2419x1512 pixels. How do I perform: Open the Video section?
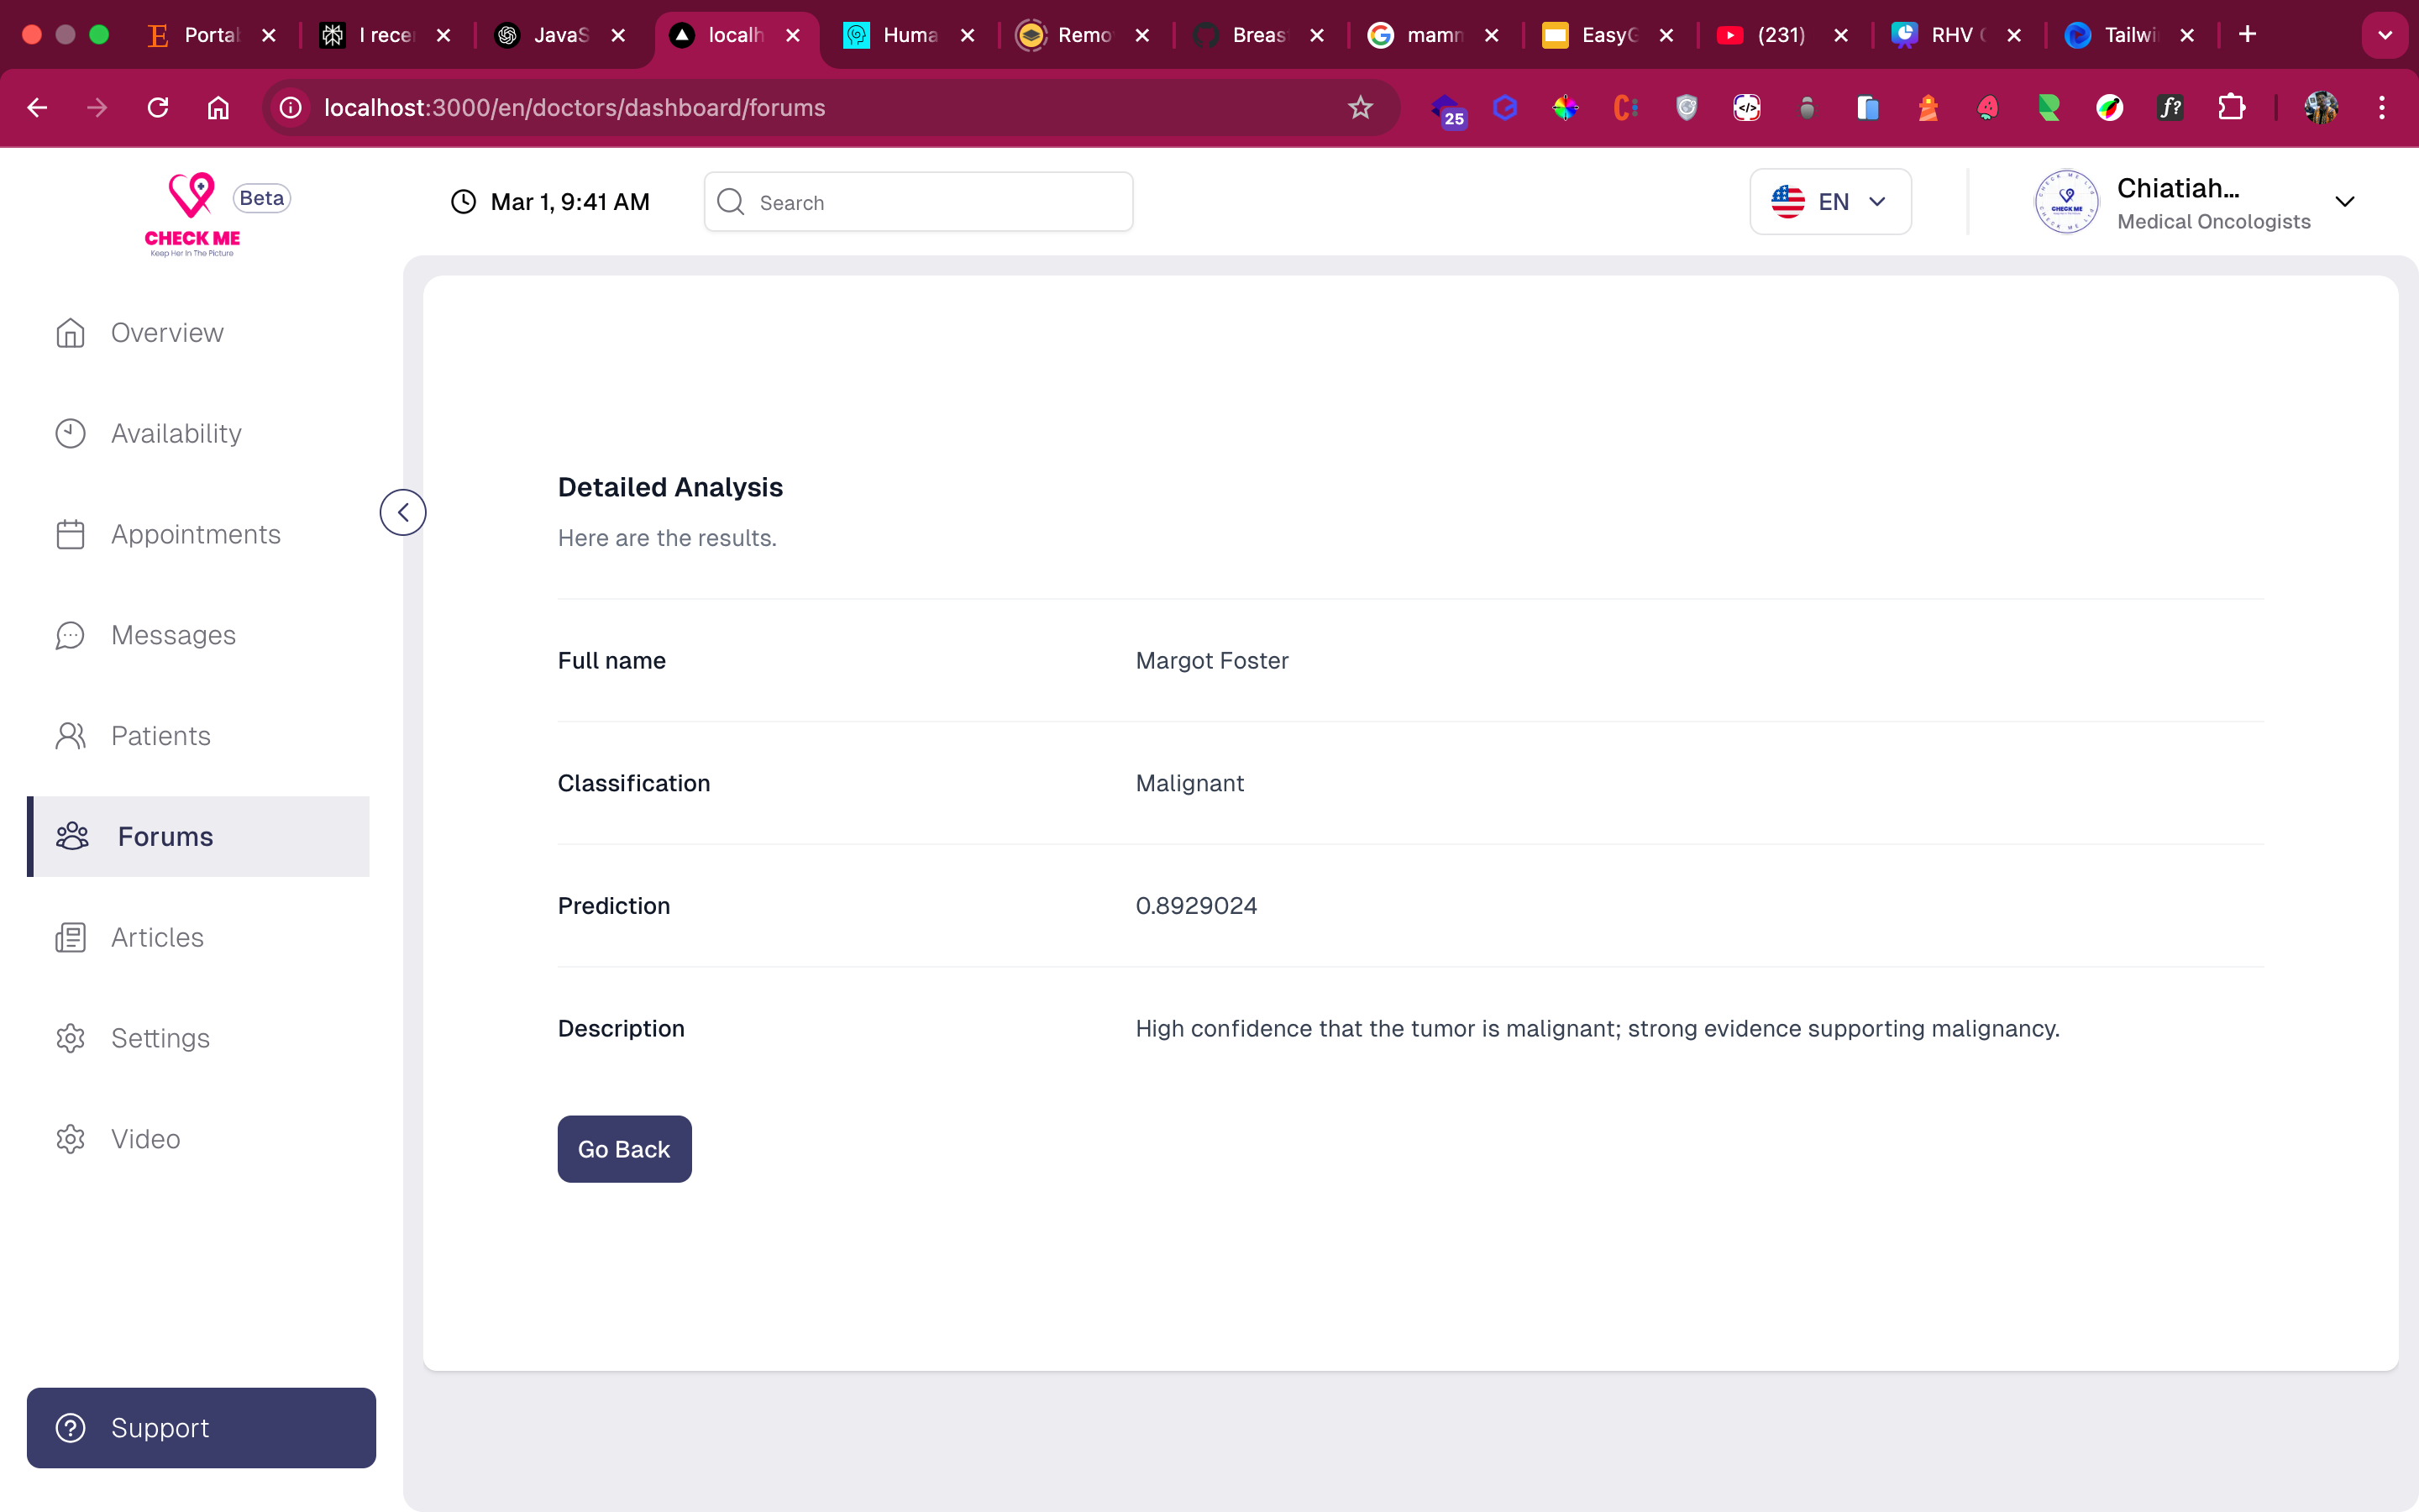145,1139
